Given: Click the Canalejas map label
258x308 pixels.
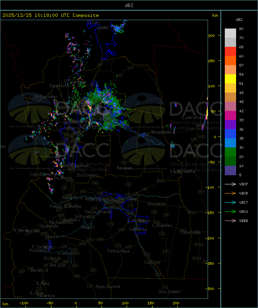Looking at the screenshot, I should click(x=191, y=232).
